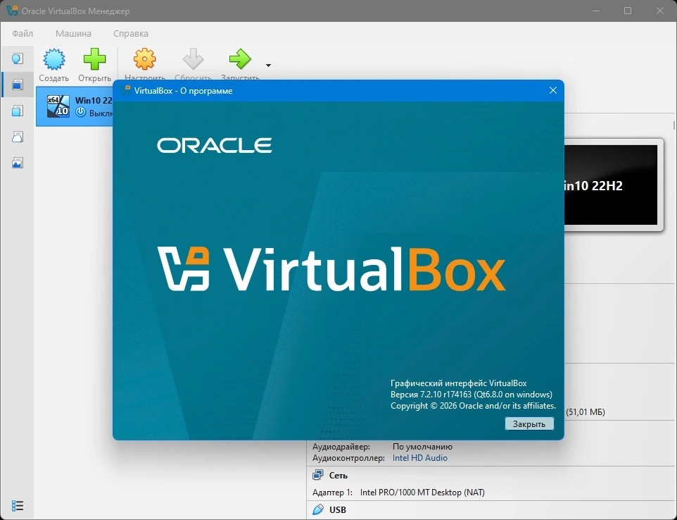The image size is (677, 520).
Task: Open the light-blue stacked windows sidebar icon
Action: point(18,111)
